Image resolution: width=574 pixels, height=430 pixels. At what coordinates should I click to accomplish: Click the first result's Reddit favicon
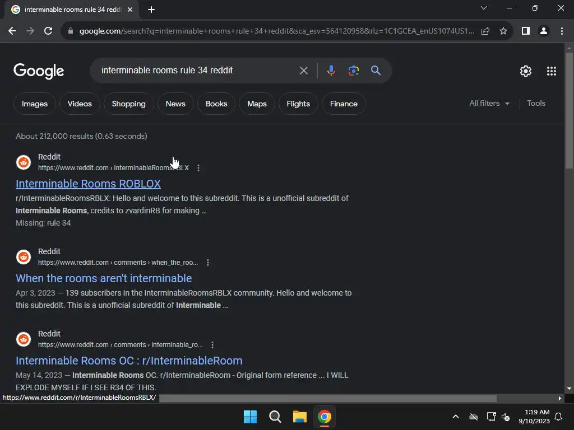24,162
